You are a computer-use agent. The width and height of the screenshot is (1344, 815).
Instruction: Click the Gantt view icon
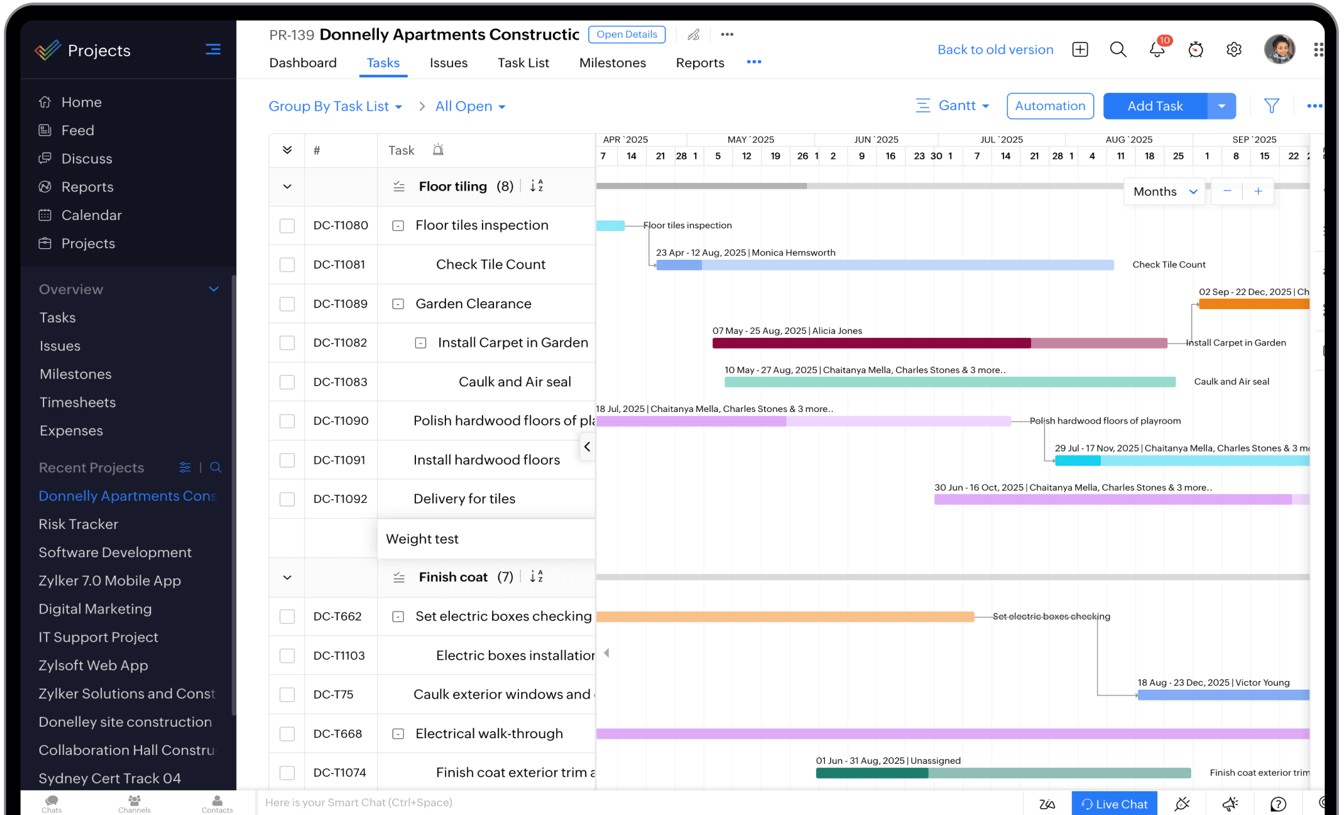924,106
